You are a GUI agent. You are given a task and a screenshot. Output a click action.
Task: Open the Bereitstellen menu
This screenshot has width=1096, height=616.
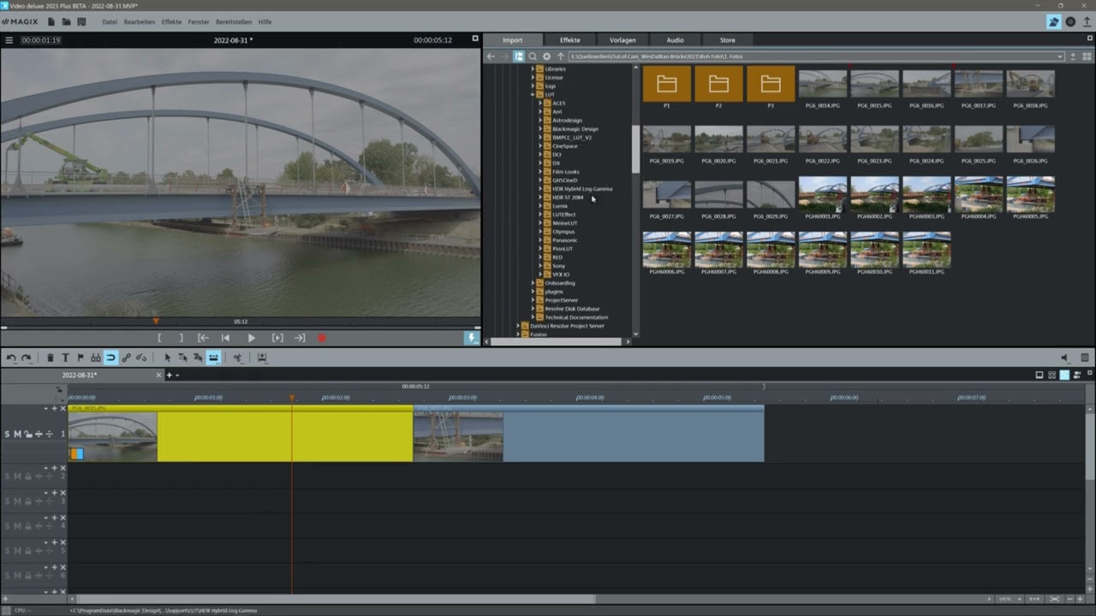[x=234, y=21]
